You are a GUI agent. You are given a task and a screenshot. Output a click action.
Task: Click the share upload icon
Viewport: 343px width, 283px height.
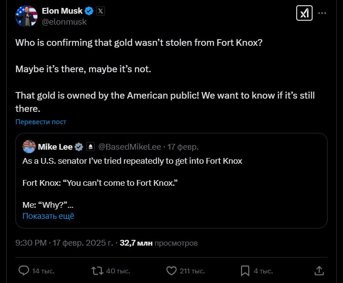coord(319,270)
